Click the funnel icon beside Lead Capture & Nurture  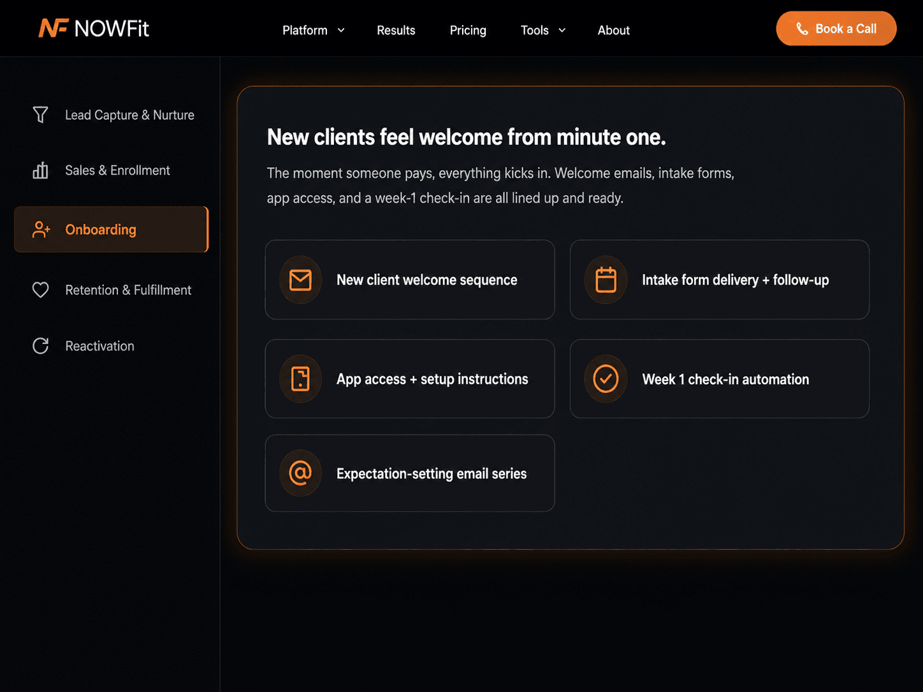tap(41, 115)
